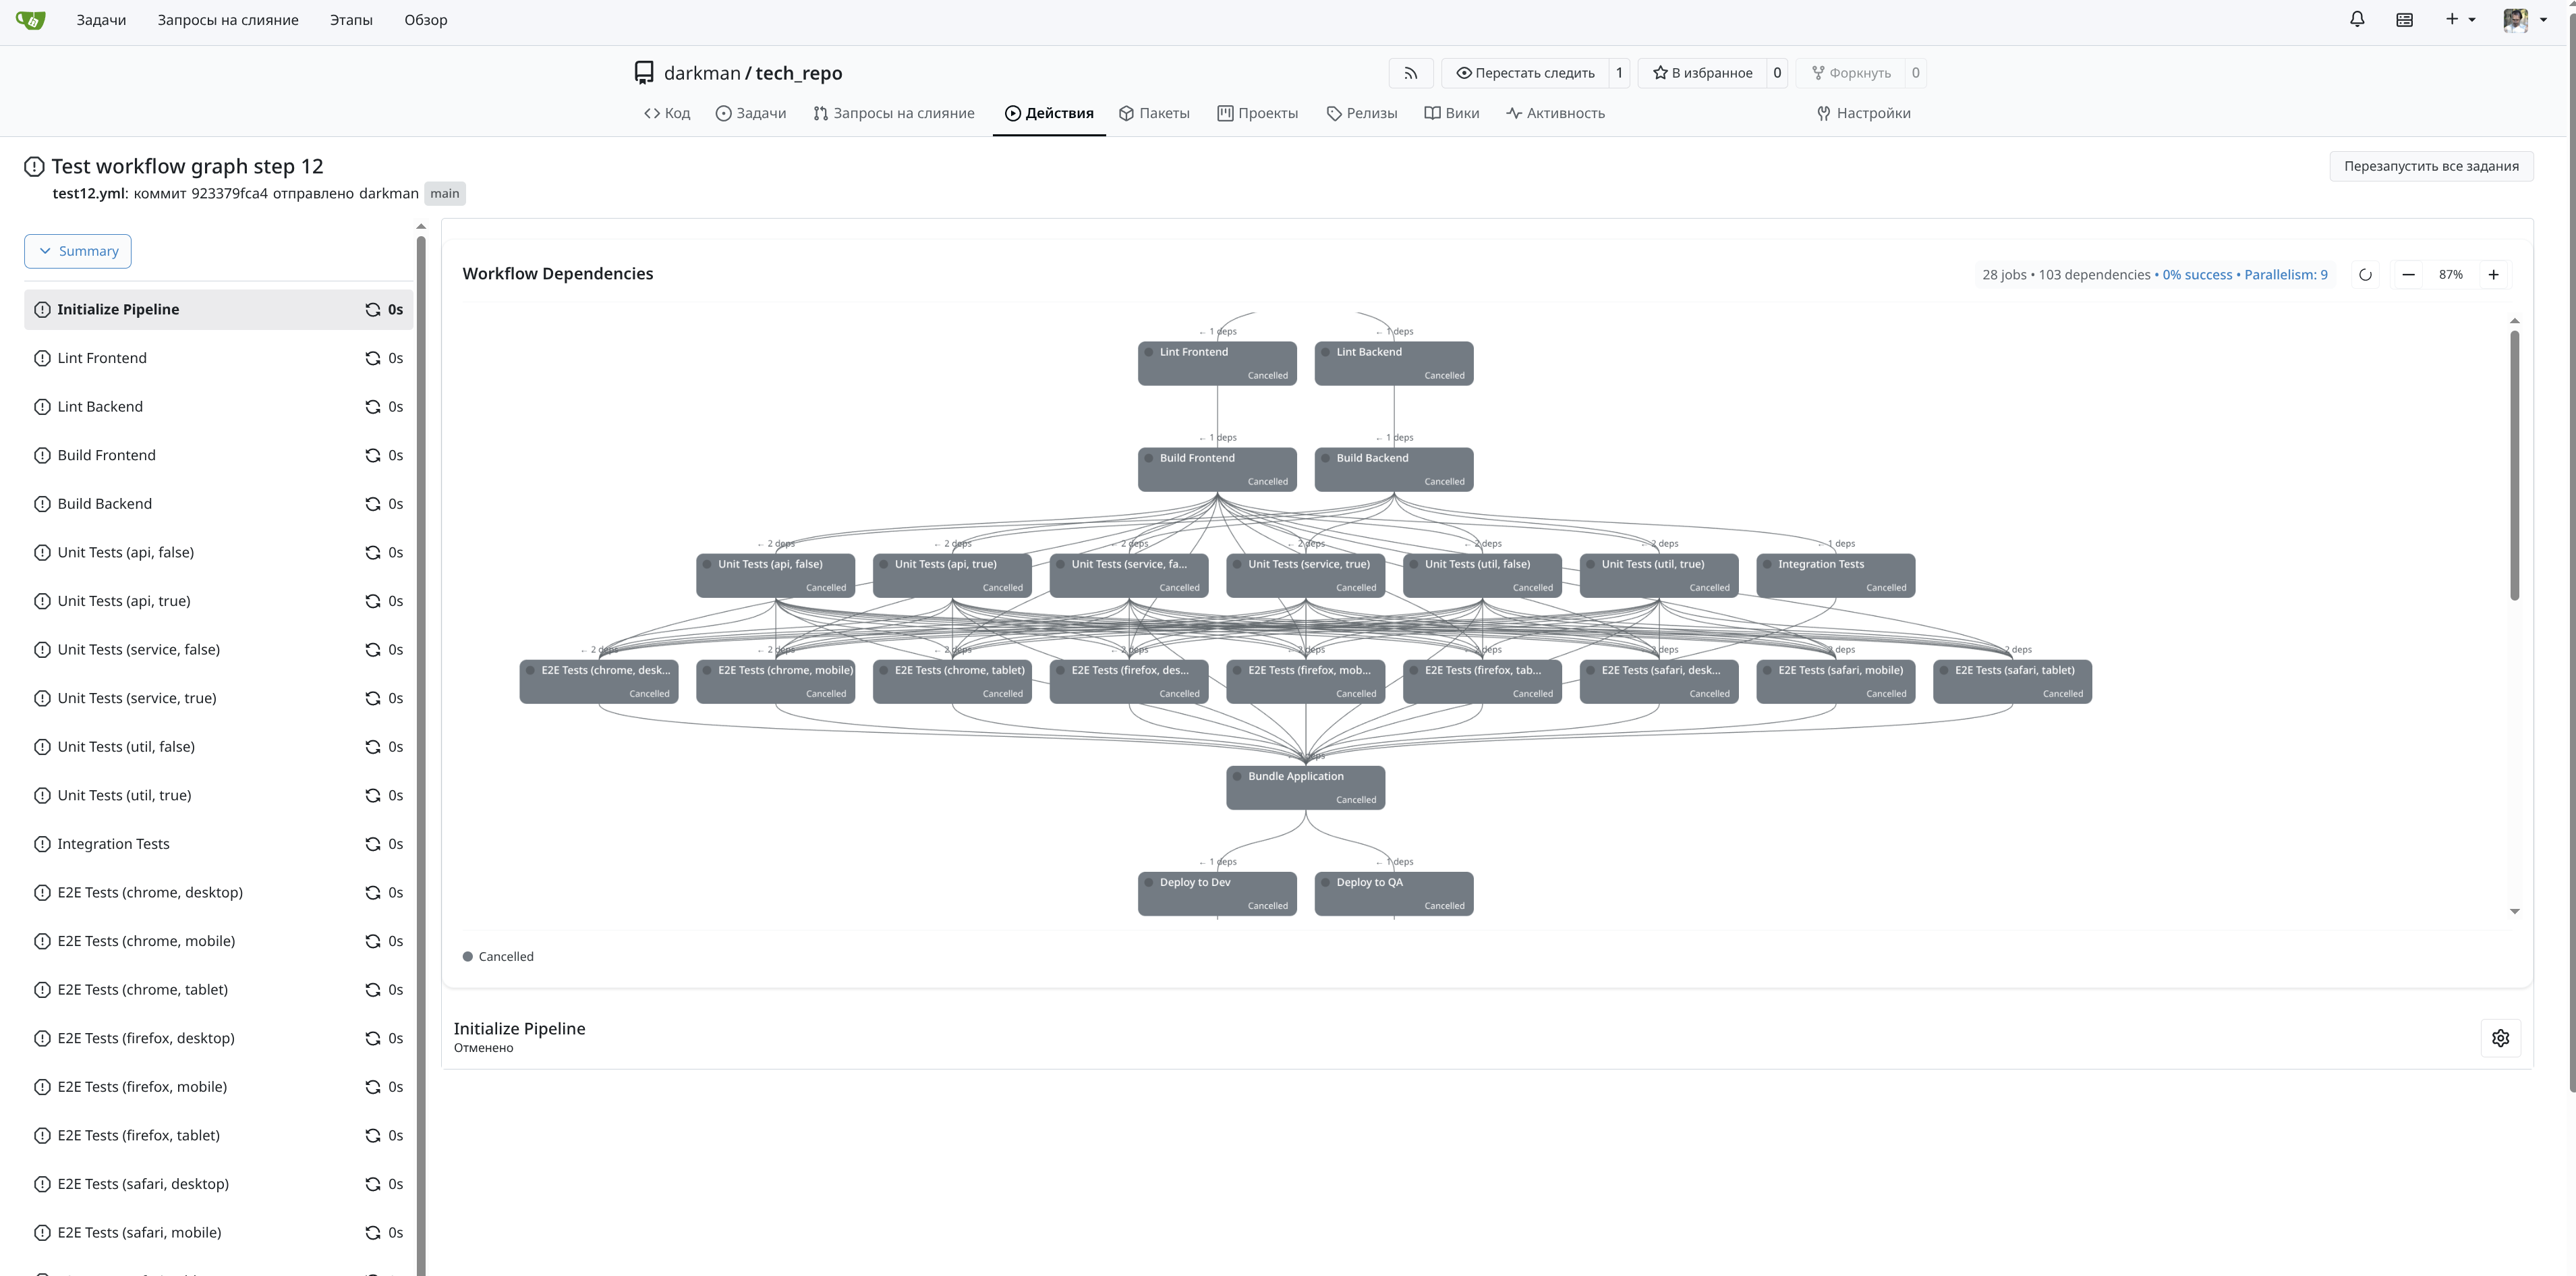Zoom in the workflow graph
Image resolution: width=2576 pixels, height=1276 pixels.
pyautogui.click(x=2493, y=275)
